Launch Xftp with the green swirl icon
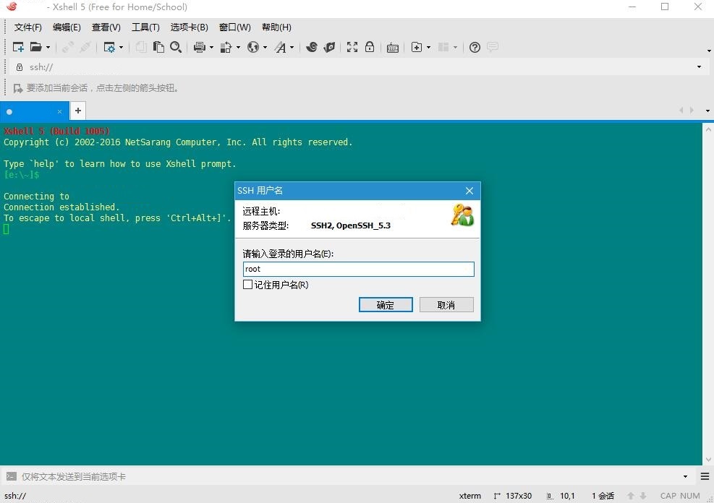 [x=312, y=47]
